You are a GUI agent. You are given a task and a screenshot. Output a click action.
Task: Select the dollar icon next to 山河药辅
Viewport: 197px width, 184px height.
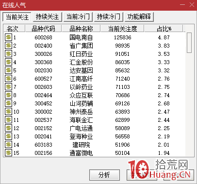pyautogui.click(x=8, y=103)
